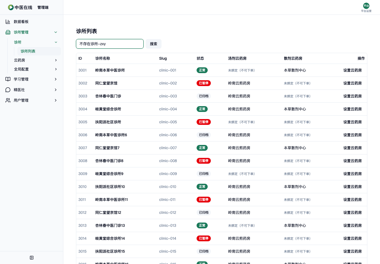Expand the 用户管理 menu chevron

(56, 100)
